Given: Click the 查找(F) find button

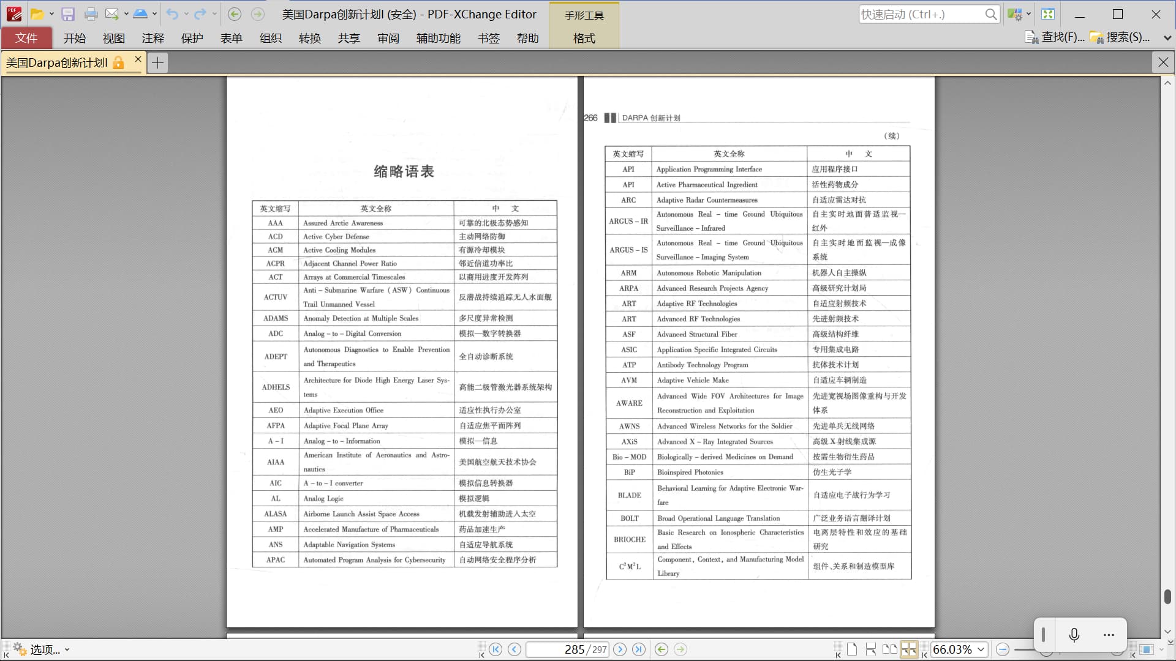Looking at the screenshot, I should tap(1055, 37).
